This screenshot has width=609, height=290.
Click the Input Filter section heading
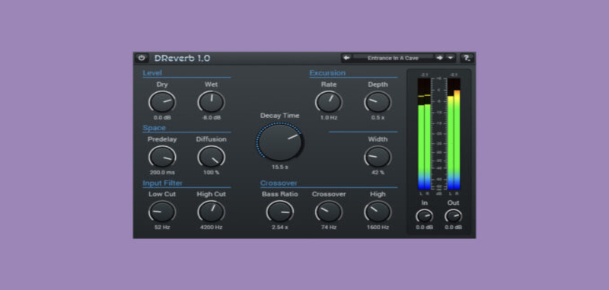pos(162,183)
